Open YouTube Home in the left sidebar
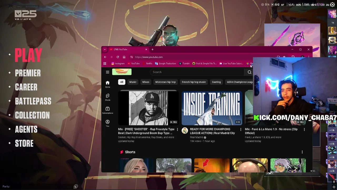The width and height of the screenshot is (337, 190). [108, 84]
